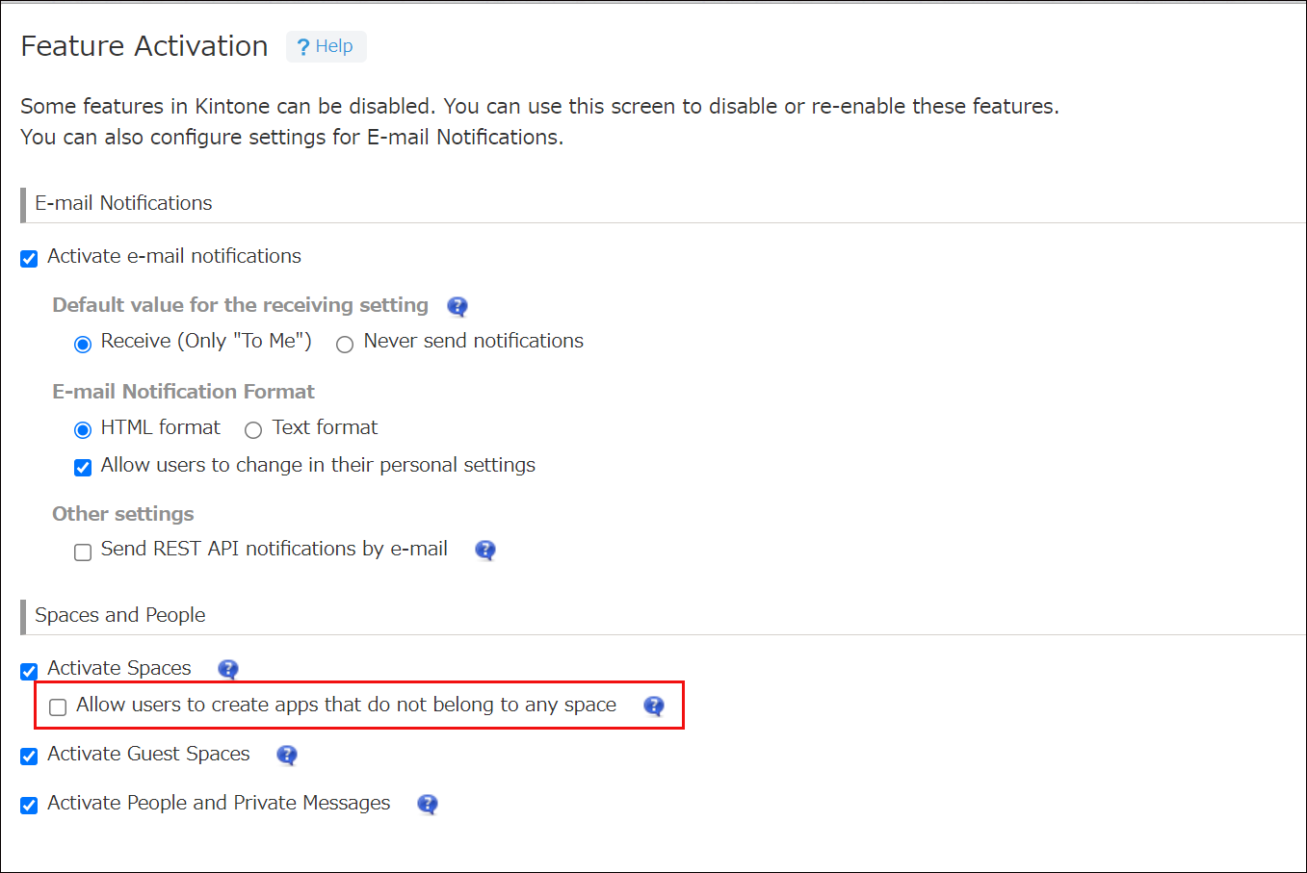Click the help icon next to "Activate Spaces"
This screenshot has width=1307, height=873.
coord(228,669)
